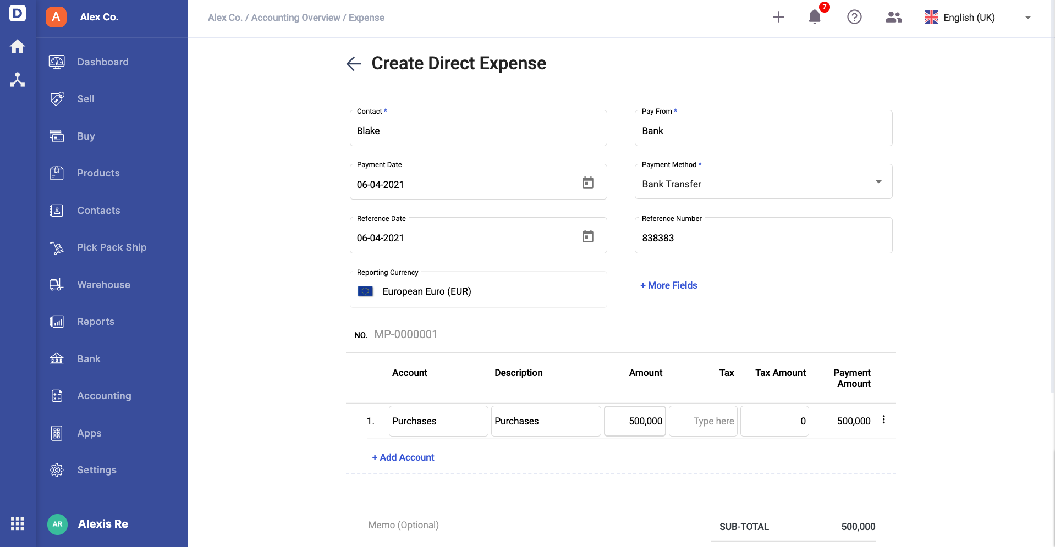
Task: Open the apps grid icon at bottom left
Action: (18, 523)
